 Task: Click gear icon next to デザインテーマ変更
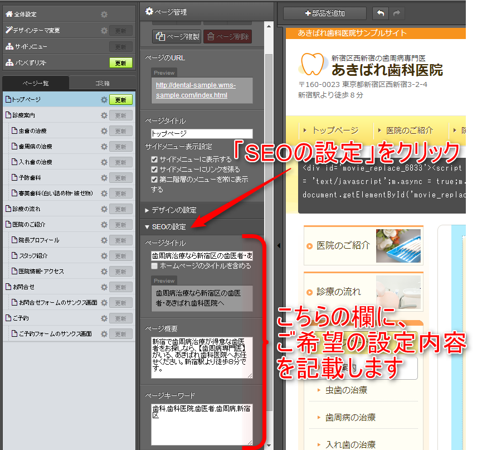point(104,31)
